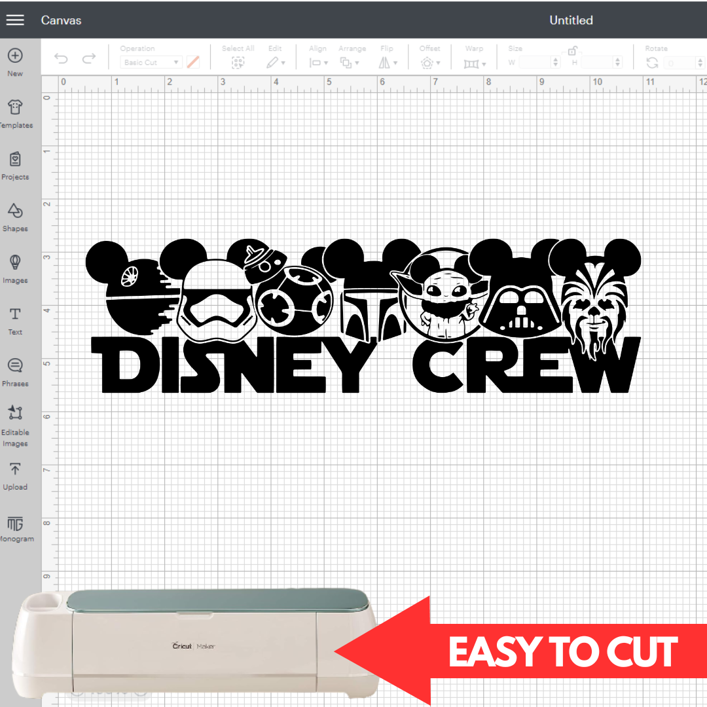Open the Phrases panel
Image resolution: width=707 pixels, height=707 pixels.
pyautogui.click(x=15, y=372)
